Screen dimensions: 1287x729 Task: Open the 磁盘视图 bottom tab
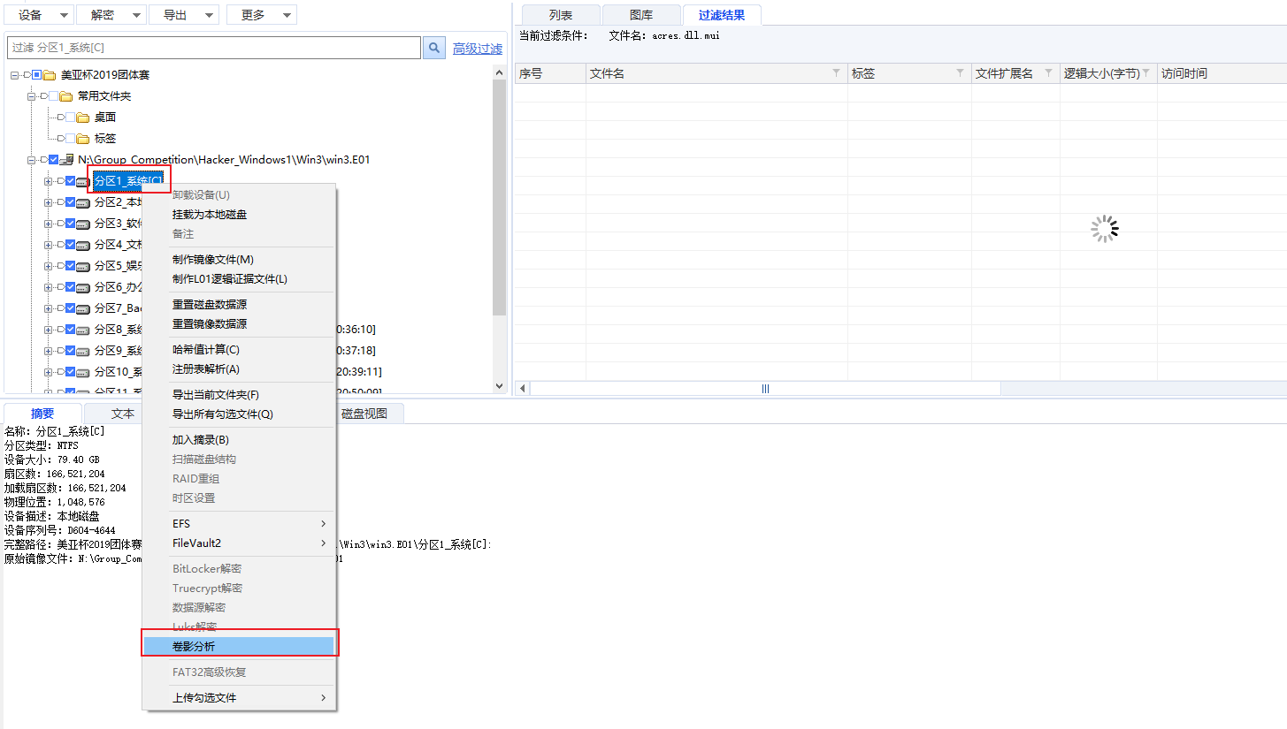point(364,413)
